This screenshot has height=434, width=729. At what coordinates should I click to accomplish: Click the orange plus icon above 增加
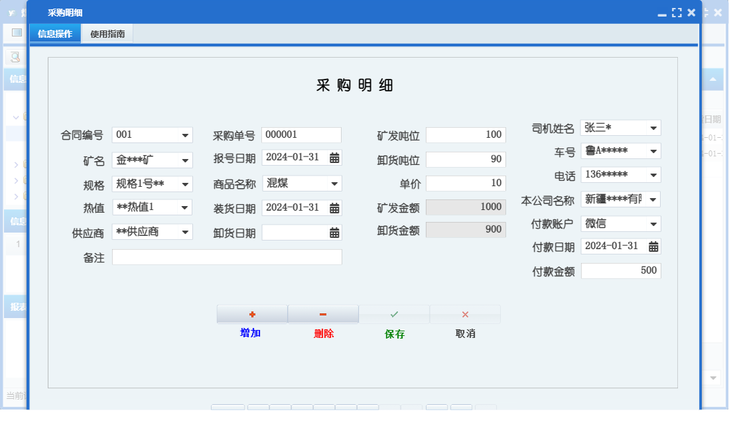[x=252, y=313]
